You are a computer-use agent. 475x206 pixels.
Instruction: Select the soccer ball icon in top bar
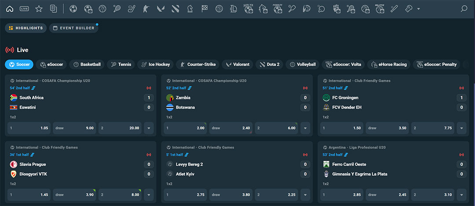73,9
